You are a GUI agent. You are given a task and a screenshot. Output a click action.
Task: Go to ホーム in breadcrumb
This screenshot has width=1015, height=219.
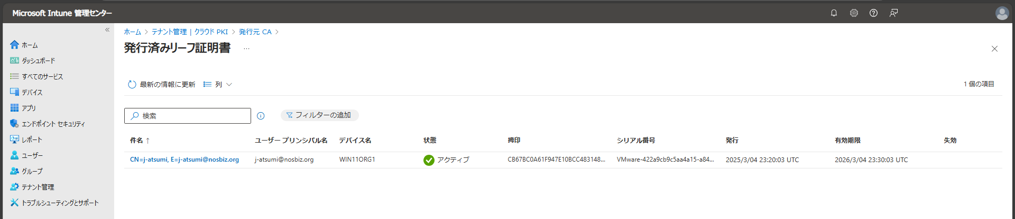(132, 32)
